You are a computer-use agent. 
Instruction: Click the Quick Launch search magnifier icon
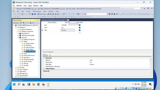tap(141, 8)
